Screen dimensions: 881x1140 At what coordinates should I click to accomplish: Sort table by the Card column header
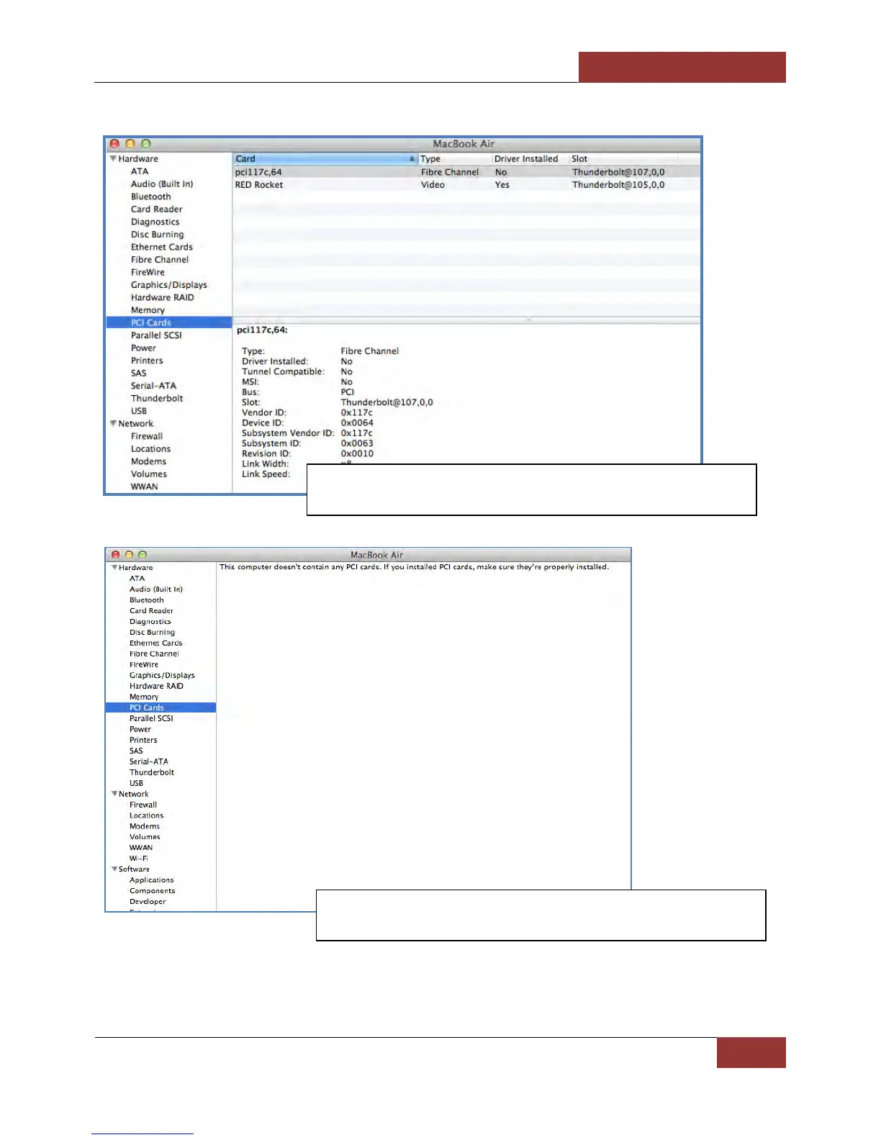tap(325, 159)
